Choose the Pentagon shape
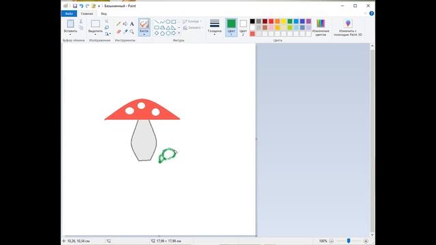 click(x=162, y=33)
